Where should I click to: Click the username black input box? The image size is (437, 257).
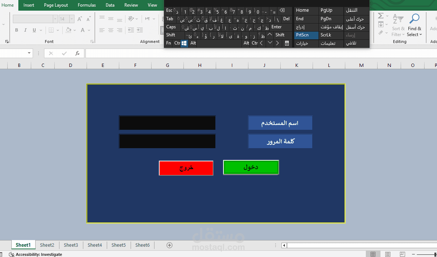click(x=167, y=123)
